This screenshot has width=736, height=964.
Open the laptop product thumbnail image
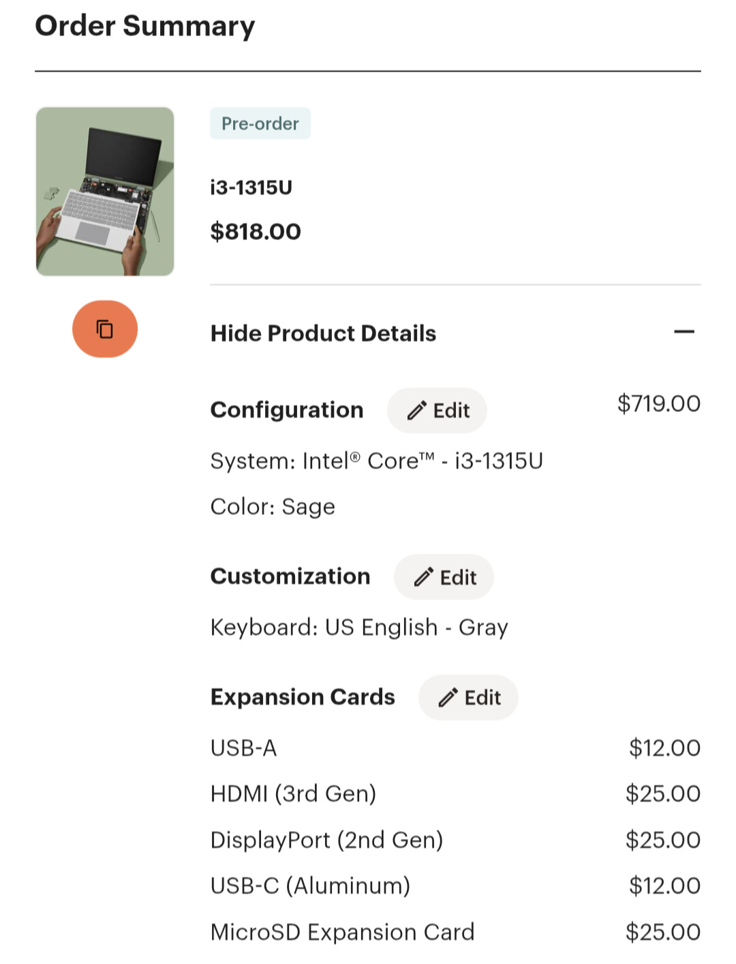[105, 192]
